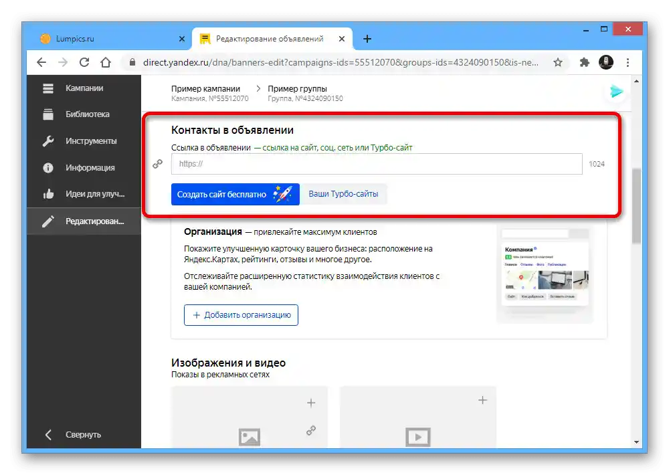Open Инструменты menu label

point(91,141)
